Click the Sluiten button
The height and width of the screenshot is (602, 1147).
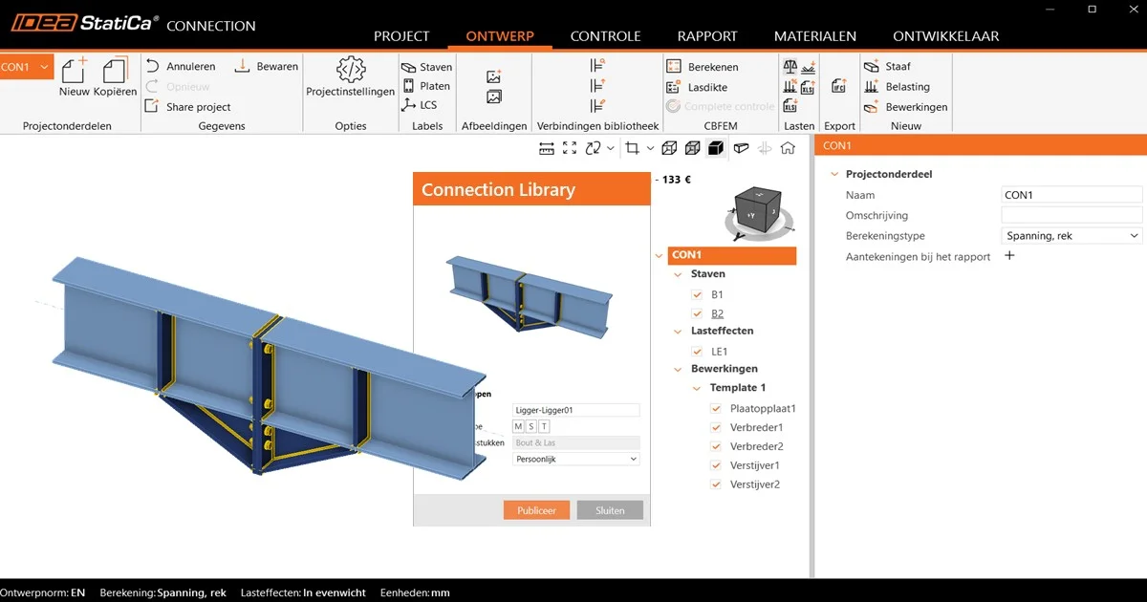coord(610,510)
